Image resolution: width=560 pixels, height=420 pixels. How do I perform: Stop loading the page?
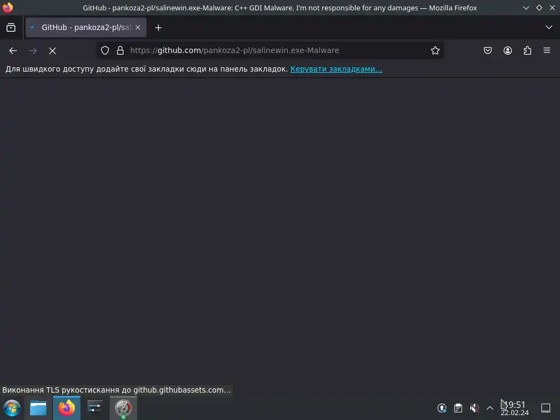pos(52,51)
